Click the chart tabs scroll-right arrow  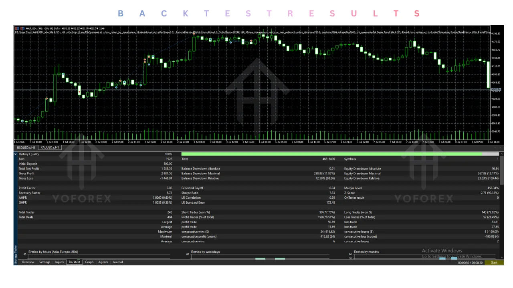(x=500, y=148)
